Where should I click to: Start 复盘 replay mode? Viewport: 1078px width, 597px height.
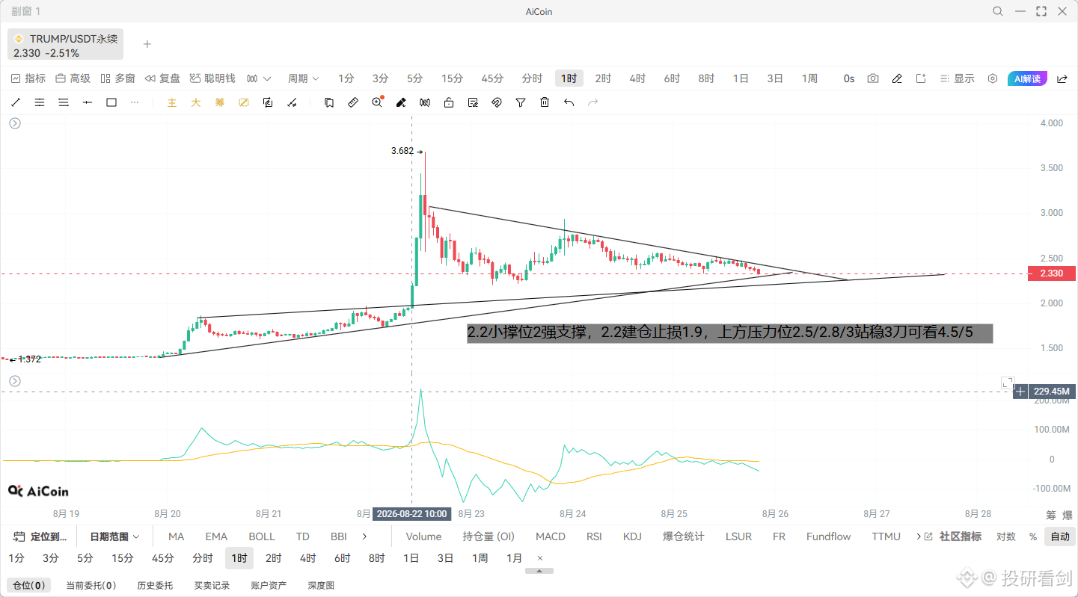[162, 78]
